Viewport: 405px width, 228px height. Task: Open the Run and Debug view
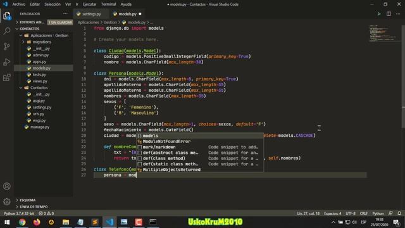(x=7, y=62)
